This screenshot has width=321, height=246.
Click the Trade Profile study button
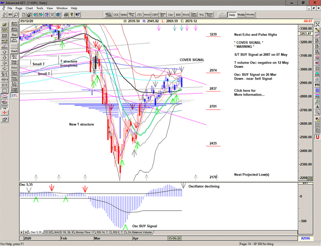coord(14,89)
